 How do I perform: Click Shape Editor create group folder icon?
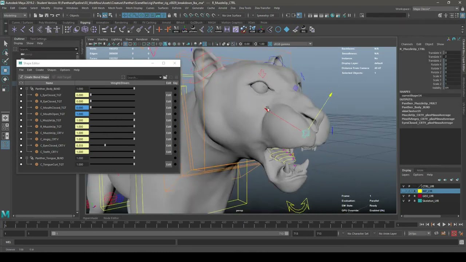click(x=165, y=77)
